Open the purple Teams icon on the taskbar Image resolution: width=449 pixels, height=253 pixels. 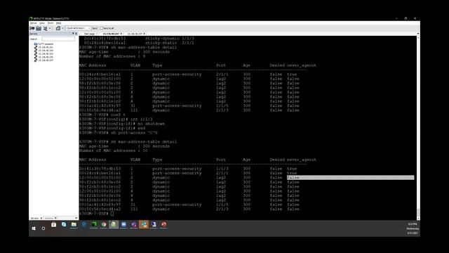(134, 225)
